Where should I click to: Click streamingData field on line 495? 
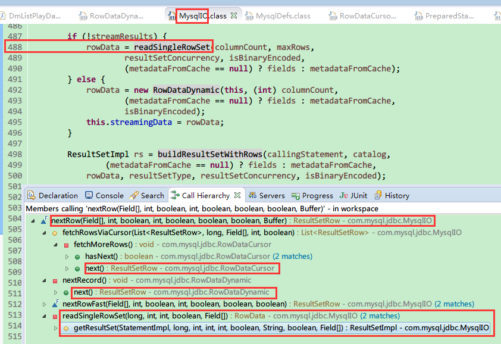point(141,123)
